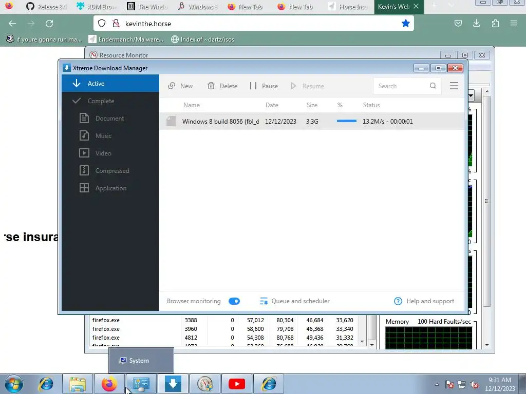Open 'if youre gonna run ma...' bookmark

[44, 40]
